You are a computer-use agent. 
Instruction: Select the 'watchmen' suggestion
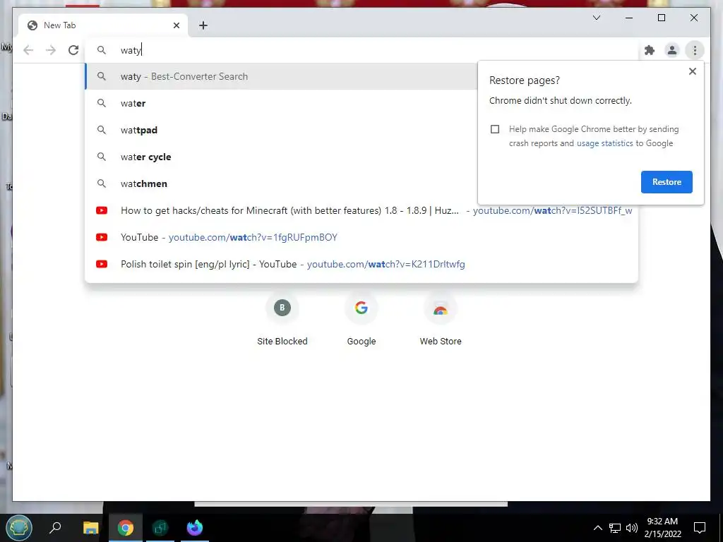click(x=281, y=183)
